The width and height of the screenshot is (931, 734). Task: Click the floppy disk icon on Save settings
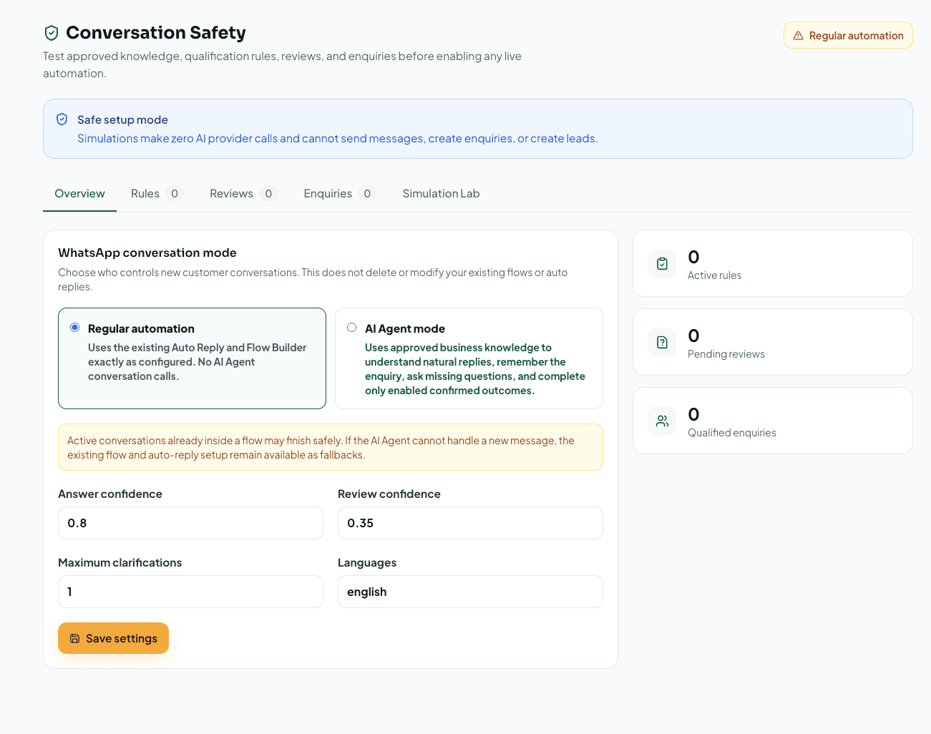[x=75, y=639]
